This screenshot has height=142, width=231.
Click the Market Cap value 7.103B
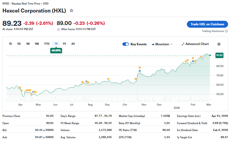pyautogui.click(x=165, y=116)
